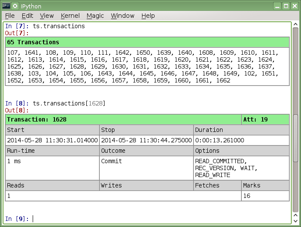Viewport: 301px width, 227px height.
Task: Open the File menu
Action: pos(10,16)
